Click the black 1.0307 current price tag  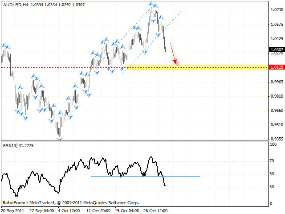276,50
